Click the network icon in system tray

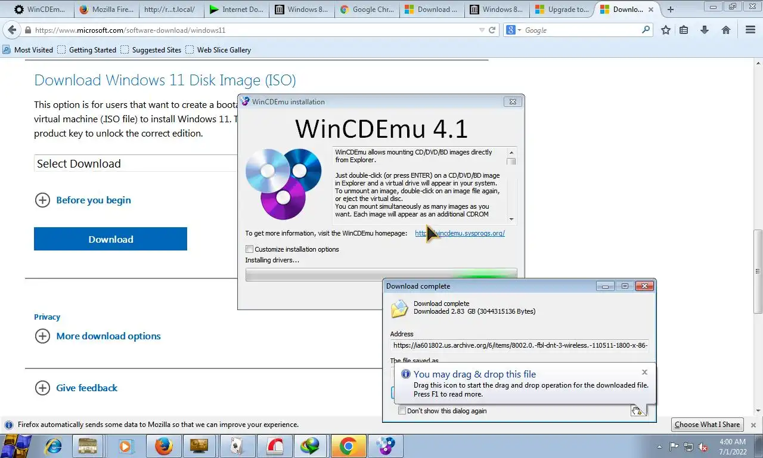click(688, 447)
